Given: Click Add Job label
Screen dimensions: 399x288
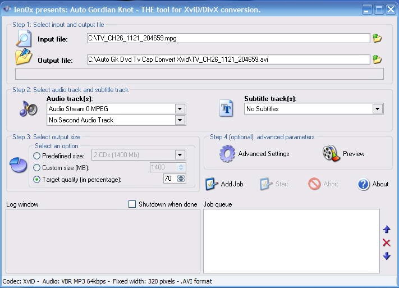Looking at the screenshot, I should (232, 184).
